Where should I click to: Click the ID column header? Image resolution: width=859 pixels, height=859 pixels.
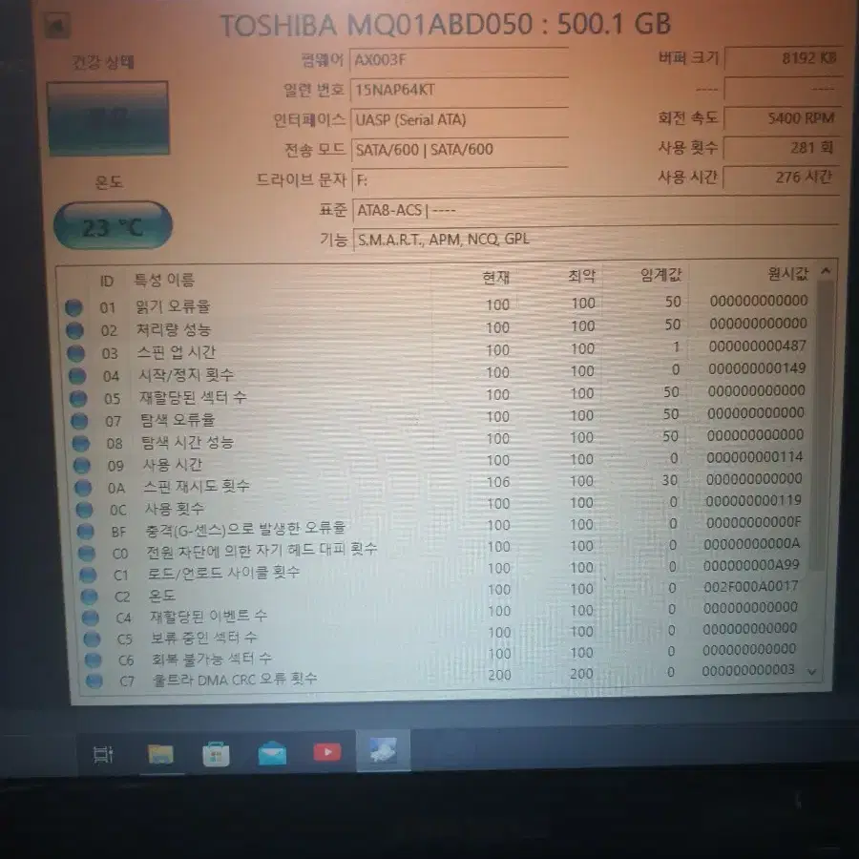pos(107,282)
